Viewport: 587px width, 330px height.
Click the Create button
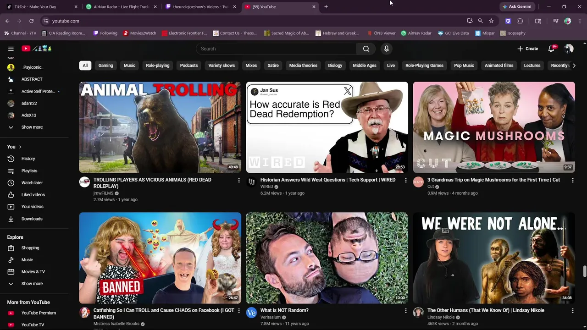click(x=528, y=49)
